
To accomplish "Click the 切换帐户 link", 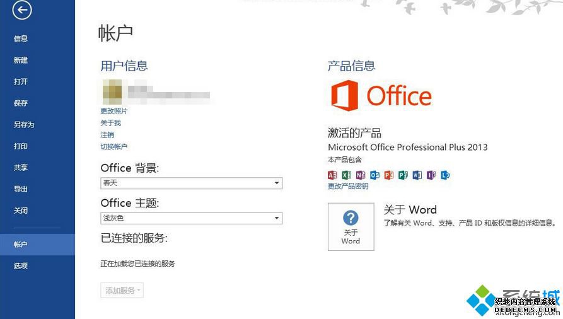I will click(114, 146).
